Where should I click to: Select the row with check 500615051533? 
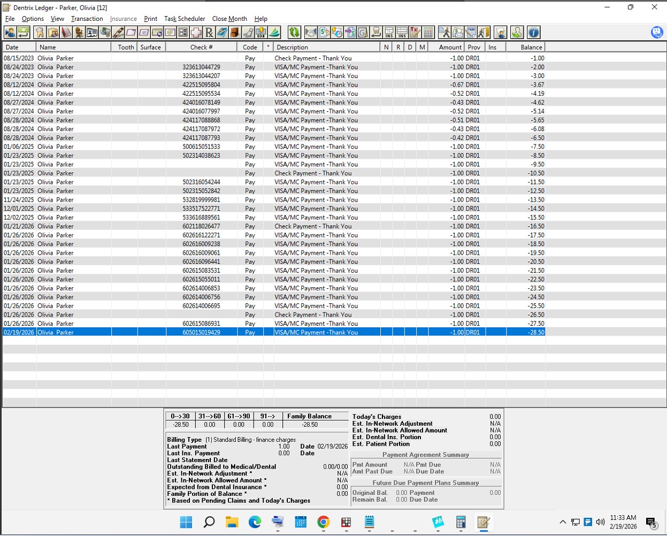click(x=274, y=147)
